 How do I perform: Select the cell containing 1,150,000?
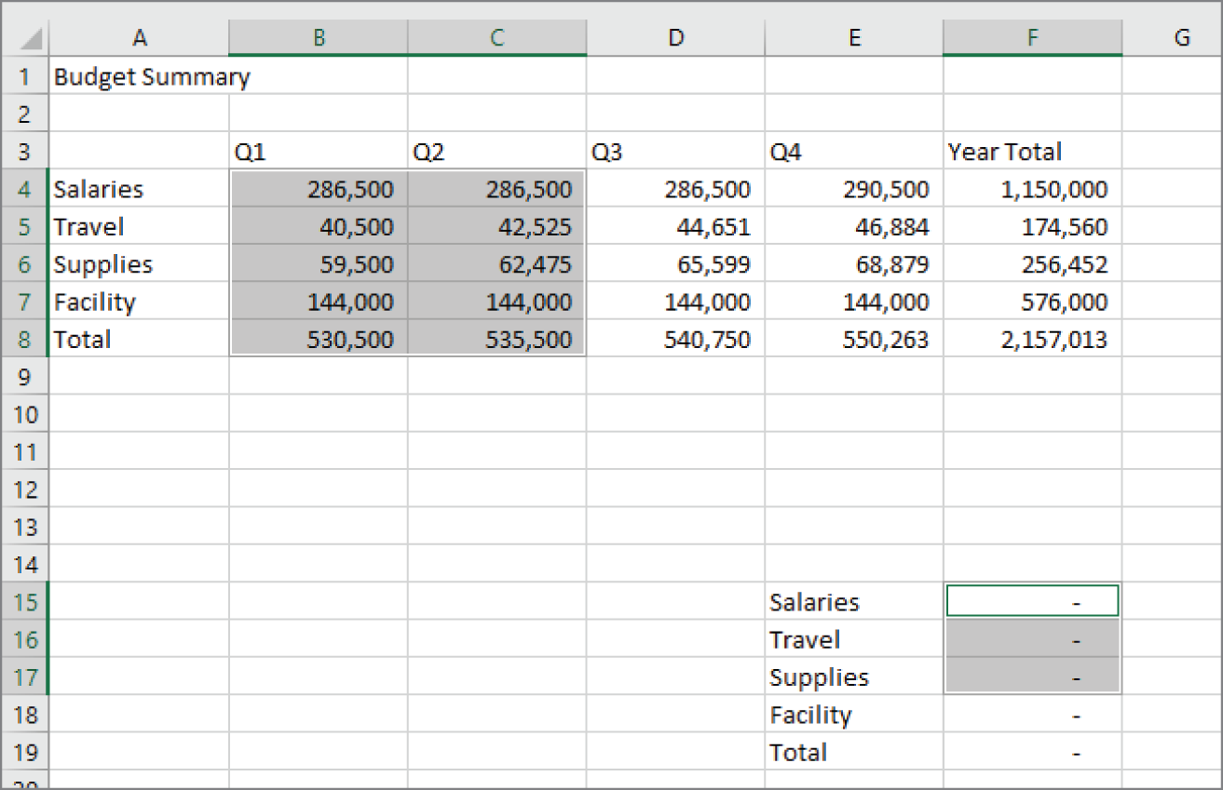click(x=1032, y=189)
